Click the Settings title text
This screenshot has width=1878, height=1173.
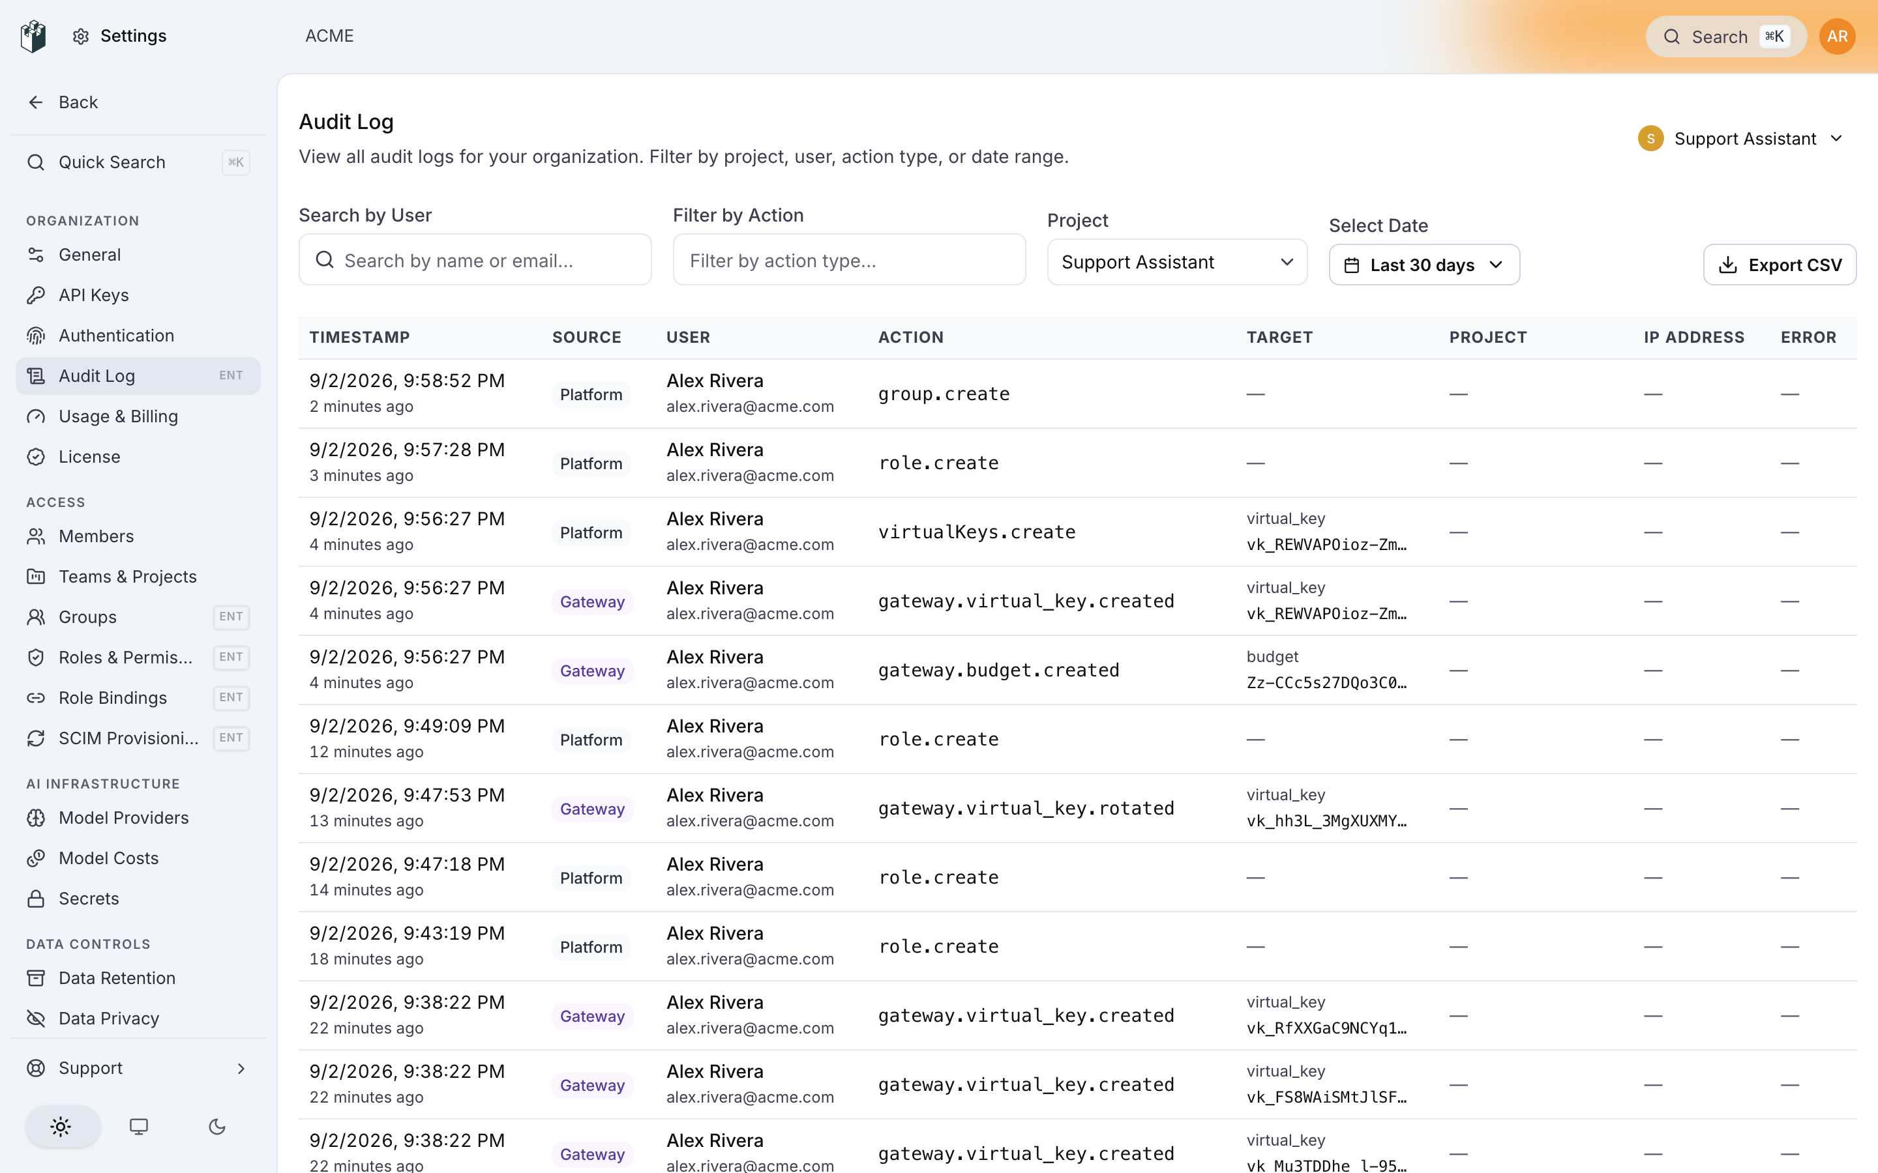[134, 36]
